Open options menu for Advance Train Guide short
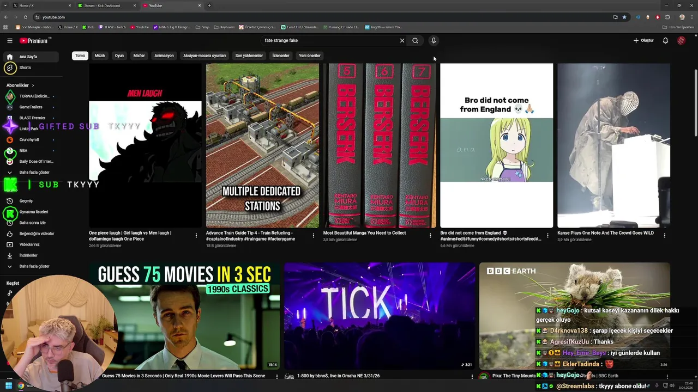 point(314,235)
